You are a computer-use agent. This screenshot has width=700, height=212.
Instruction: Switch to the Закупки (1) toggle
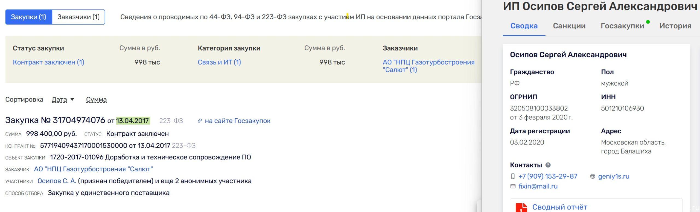[28, 17]
